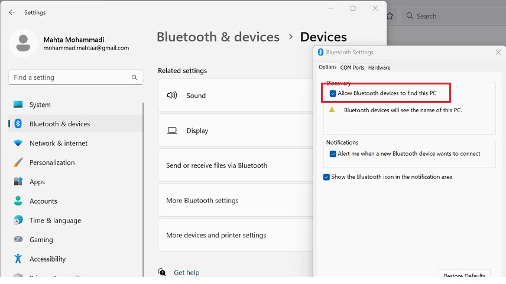This screenshot has width=506, height=284.
Task: Switch to the COM Ports tab
Action: click(352, 67)
